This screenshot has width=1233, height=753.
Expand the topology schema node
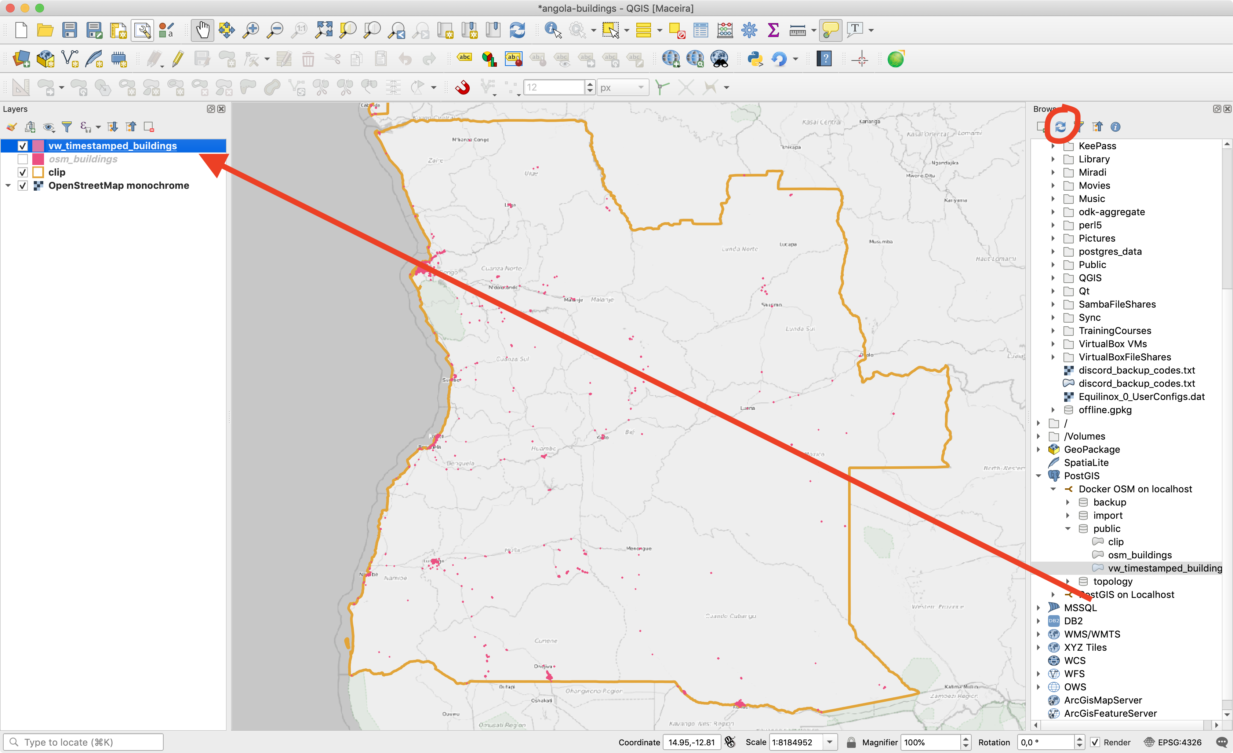pyautogui.click(x=1067, y=581)
